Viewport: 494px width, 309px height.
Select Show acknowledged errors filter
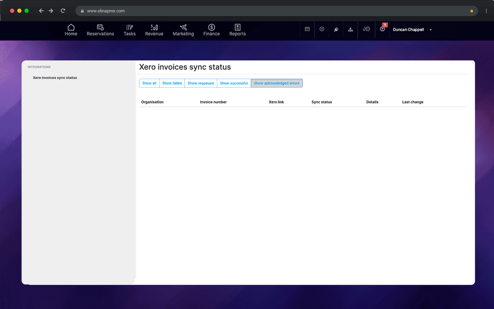tap(277, 83)
